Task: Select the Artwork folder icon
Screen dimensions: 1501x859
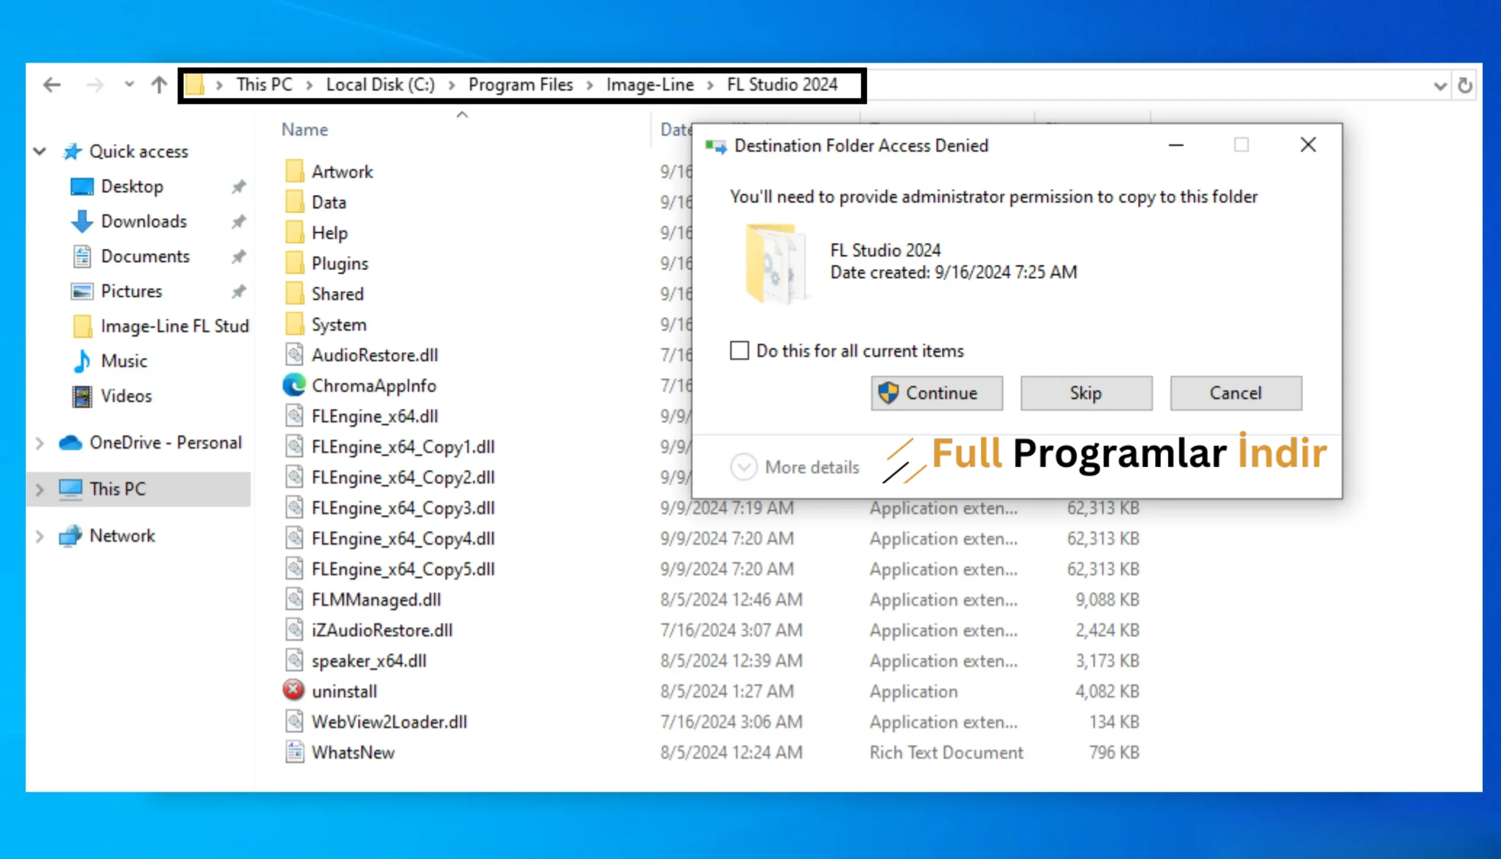Action: click(294, 171)
